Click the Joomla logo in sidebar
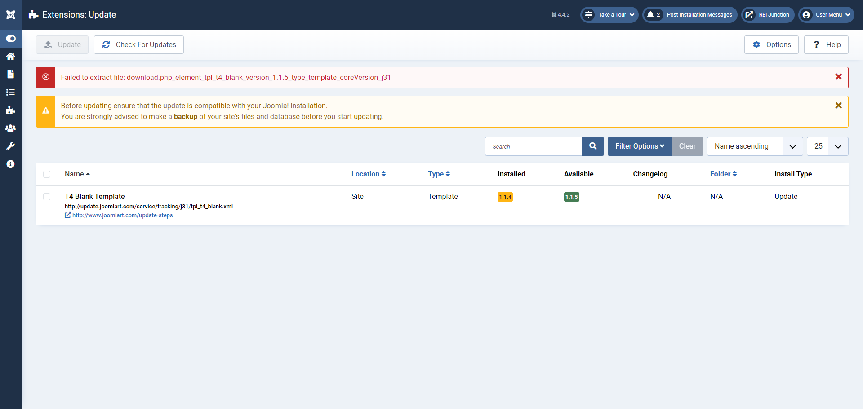 click(11, 15)
